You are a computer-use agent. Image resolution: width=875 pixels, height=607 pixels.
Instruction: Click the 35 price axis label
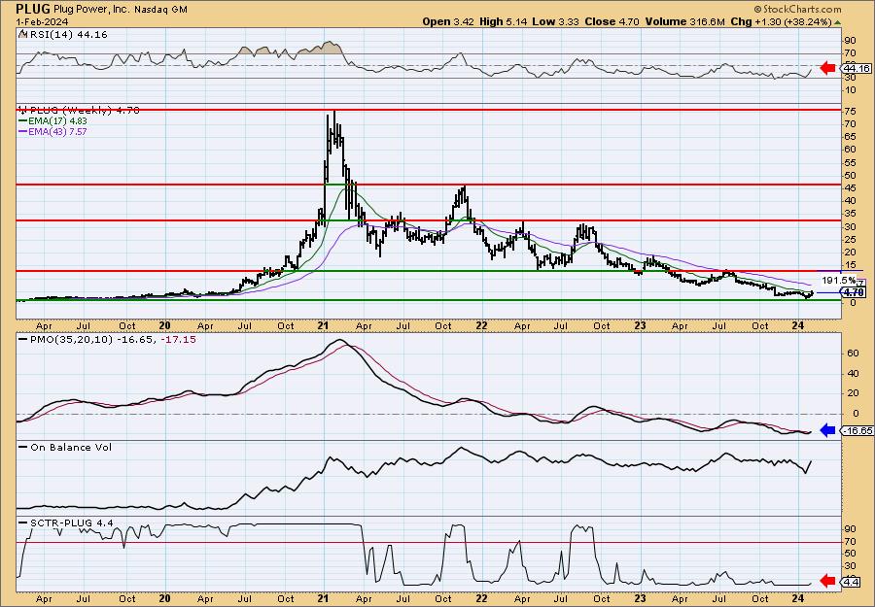850,214
